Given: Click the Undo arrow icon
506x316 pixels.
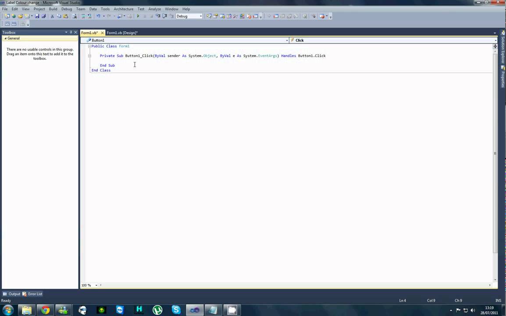Looking at the screenshot, I should [x=98, y=16].
